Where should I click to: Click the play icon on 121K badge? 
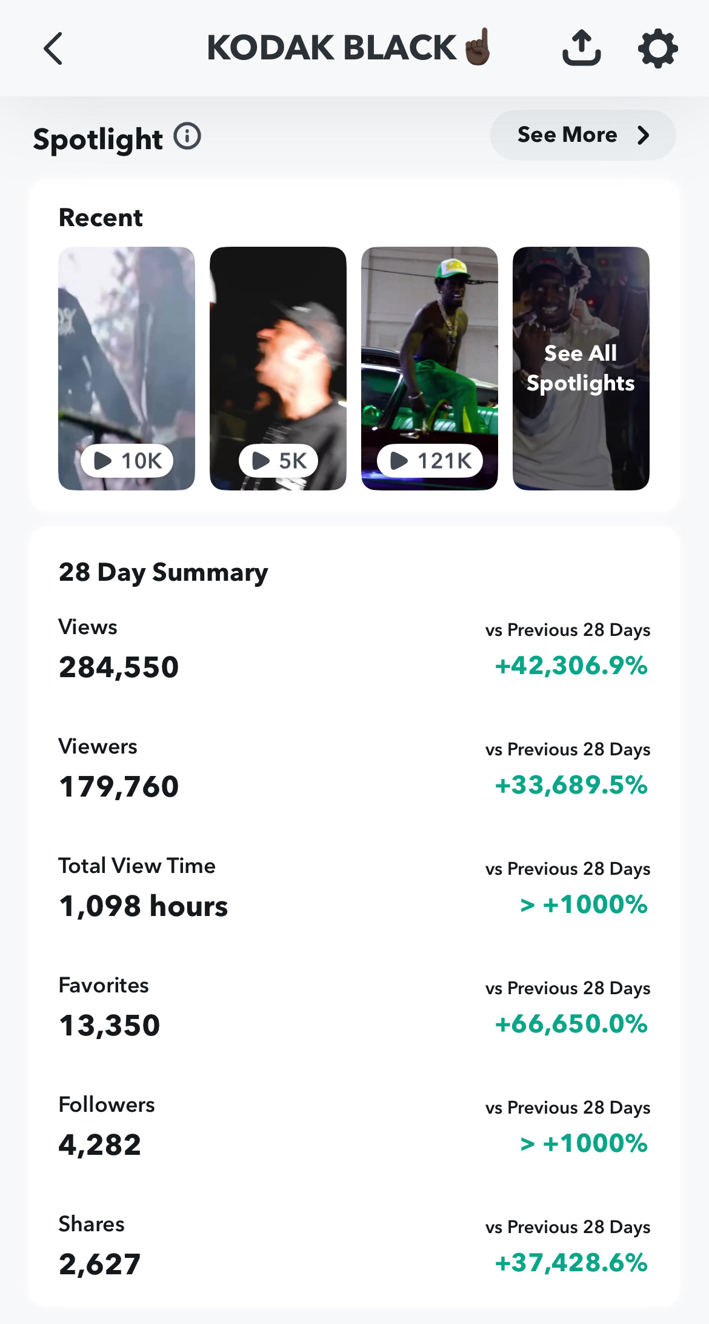click(399, 461)
